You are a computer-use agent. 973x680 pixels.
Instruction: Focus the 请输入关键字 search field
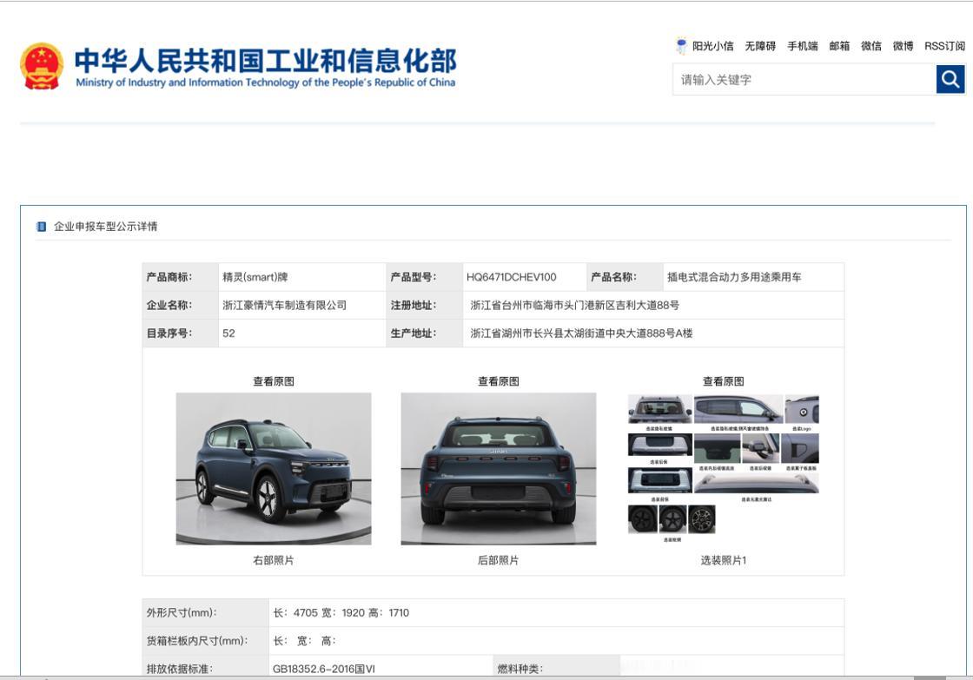[x=804, y=79]
